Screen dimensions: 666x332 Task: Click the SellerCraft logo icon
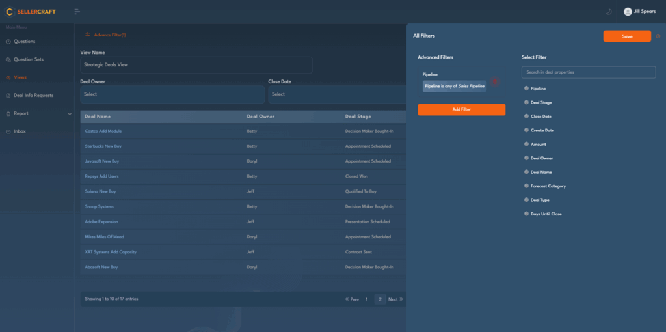pyautogui.click(x=9, y=11)
